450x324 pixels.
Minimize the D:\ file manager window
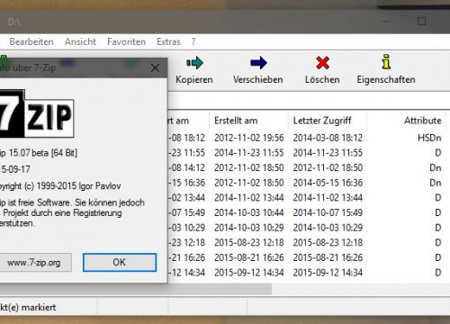386,22
